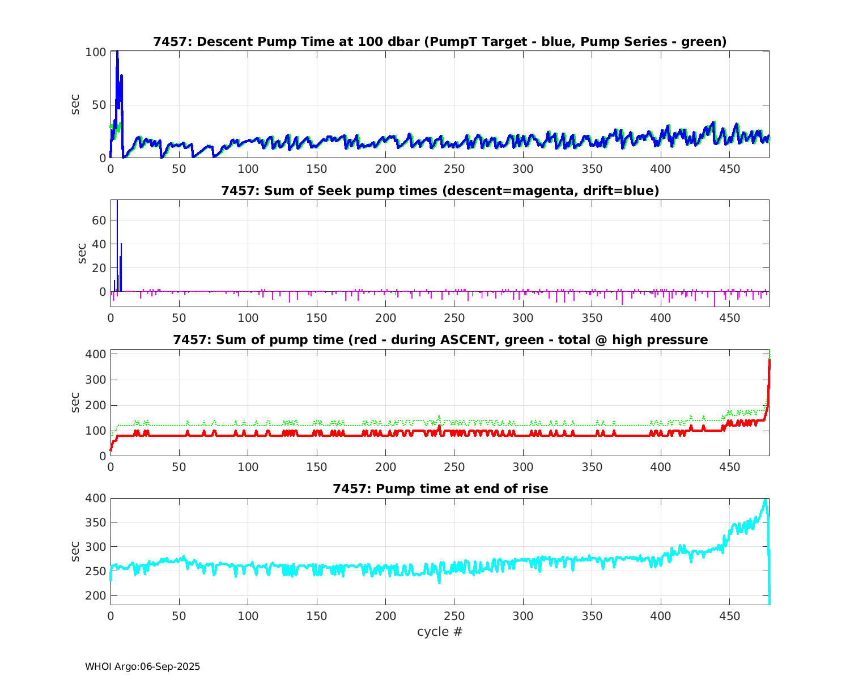Click the '100' y-axis tick on the Descent Pump plot
This screenshot has width=850, height=680.
tap(95, 52)
